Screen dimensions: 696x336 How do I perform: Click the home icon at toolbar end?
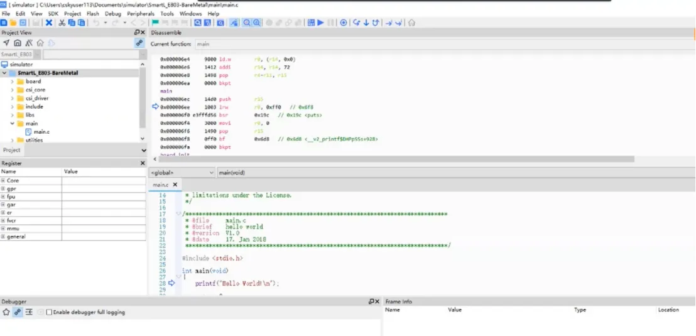tap(411, 23)
